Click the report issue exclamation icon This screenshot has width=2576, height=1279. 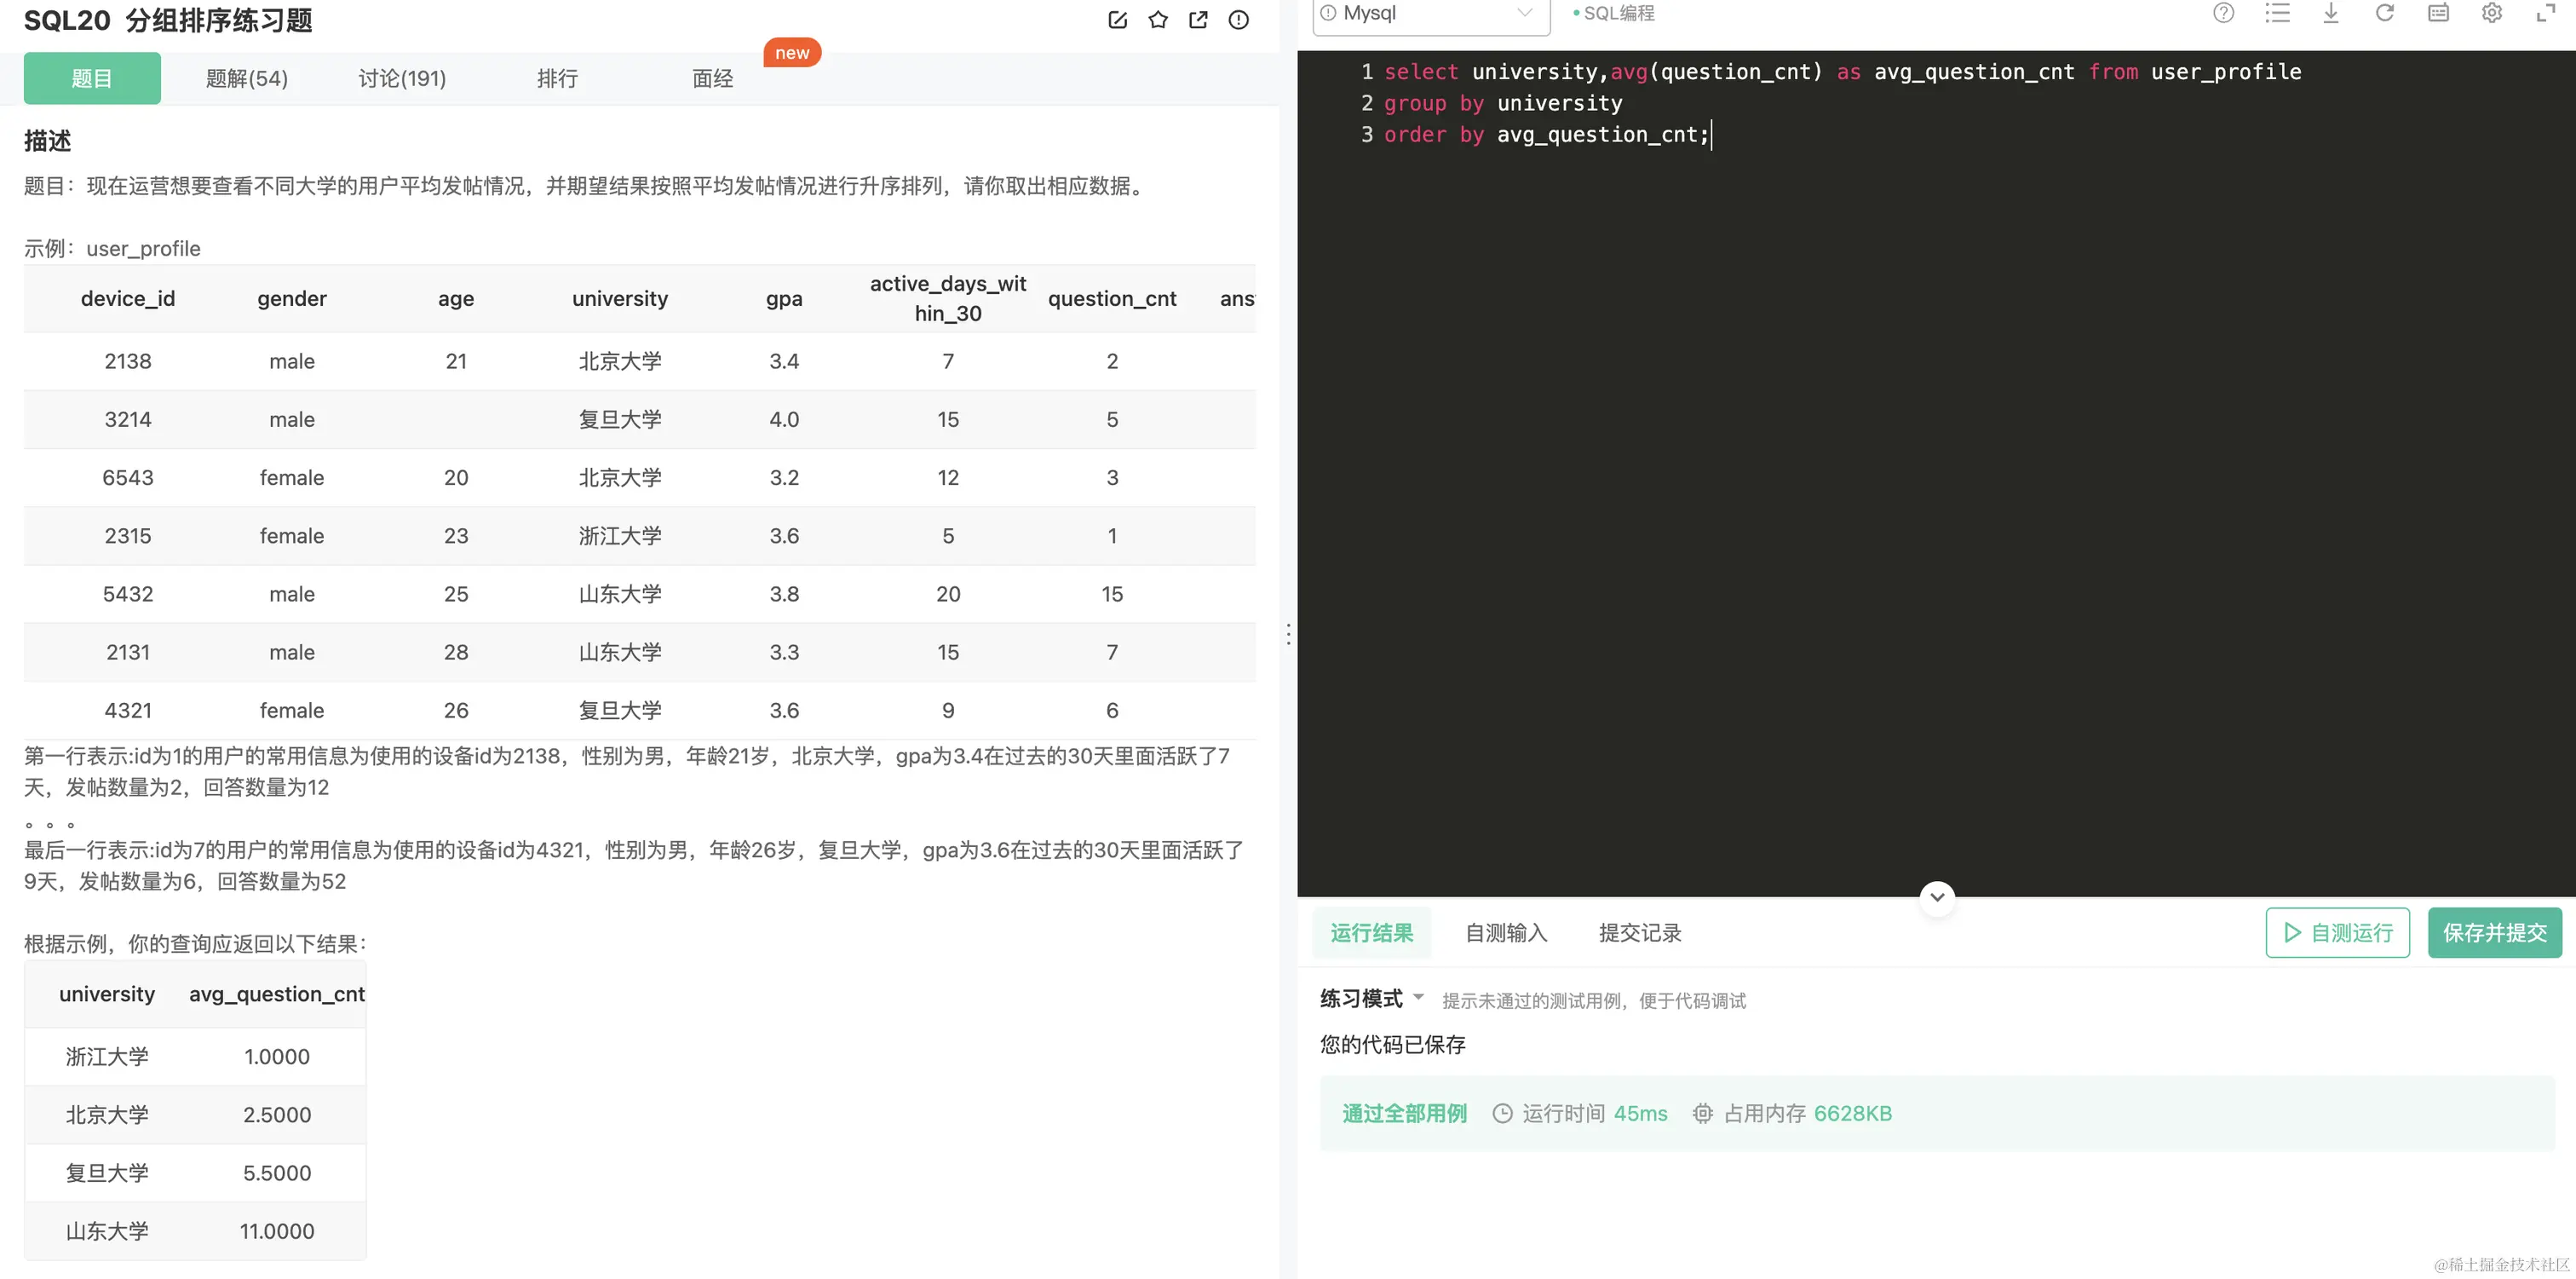point(1238,20)
